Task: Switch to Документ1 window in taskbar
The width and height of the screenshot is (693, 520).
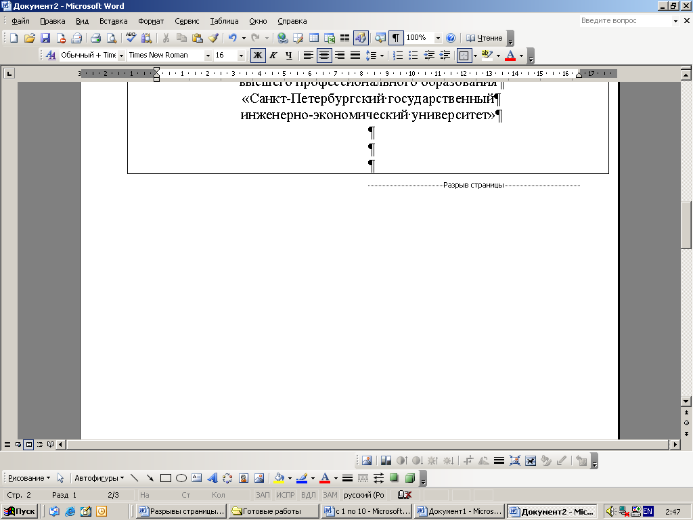Action: pos(460,511)
